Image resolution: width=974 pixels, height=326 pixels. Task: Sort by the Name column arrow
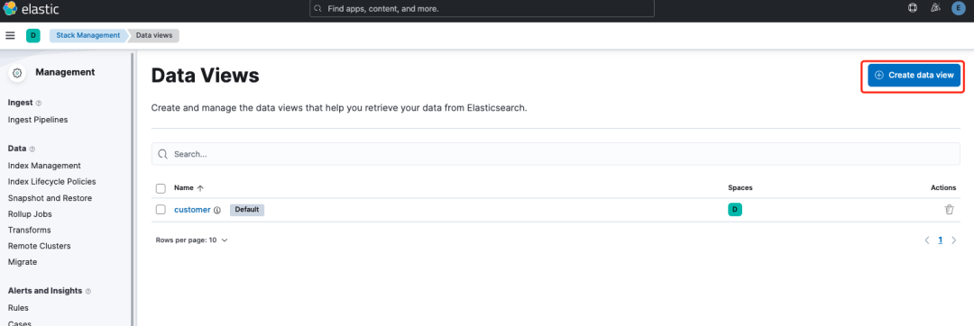coord(200,188)
